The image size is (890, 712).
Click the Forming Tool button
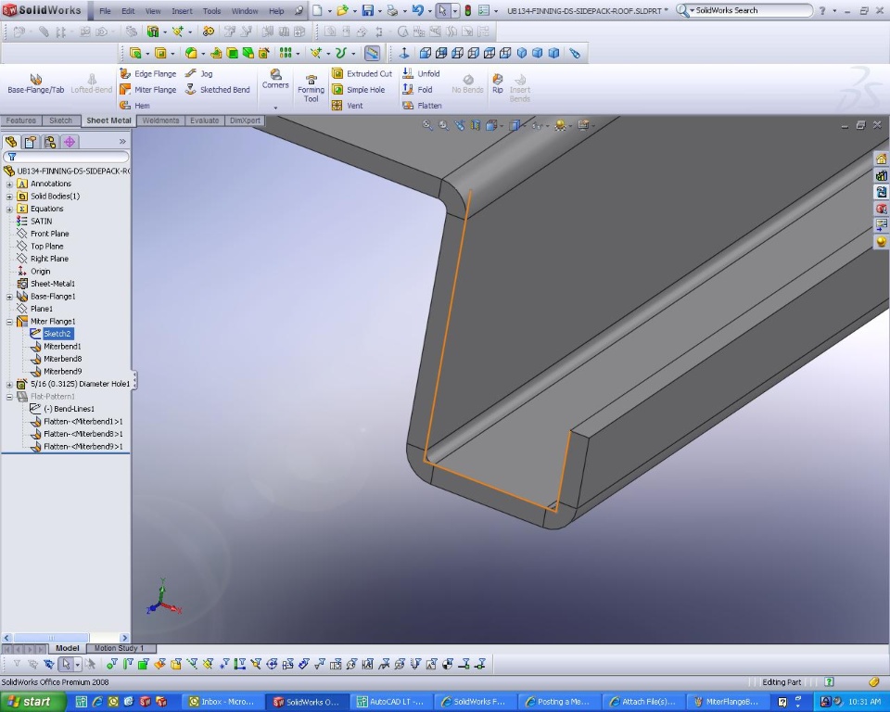click(311, 89)
